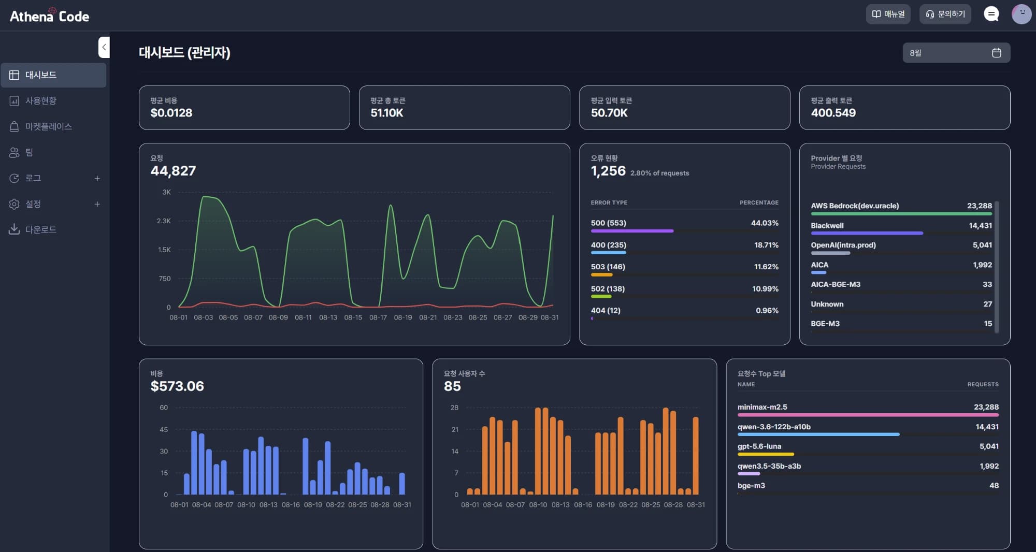Click the 'AICA' provider row with 1,992
This screenshot has width=1036, height=552.
click(901, 268)
